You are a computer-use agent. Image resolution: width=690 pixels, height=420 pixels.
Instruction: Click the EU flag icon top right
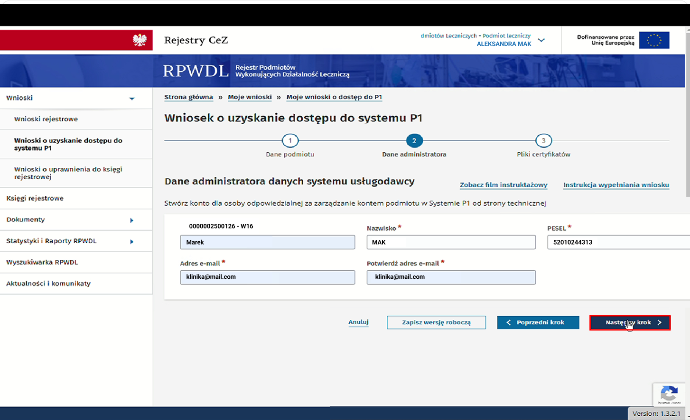(x=655, y=40)
